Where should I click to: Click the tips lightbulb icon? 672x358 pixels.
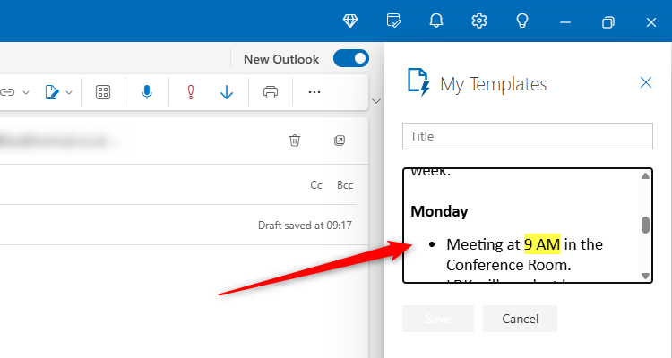[x=522, y=21]
